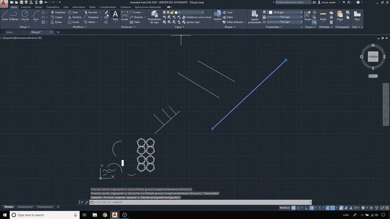Image resolution: width=390 pixels, height=219 pixels.
Task: Toggle ortho mode in status bar
Action: pos(307,208)
